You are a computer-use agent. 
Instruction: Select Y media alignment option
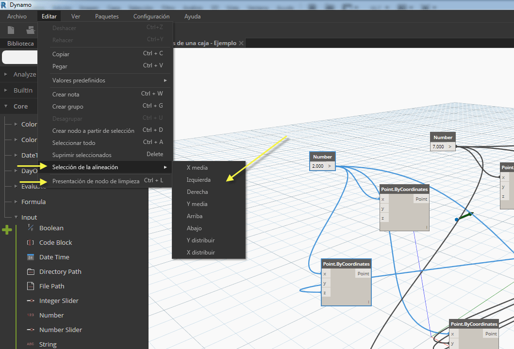pyautogui.click(x=209, y=204)
